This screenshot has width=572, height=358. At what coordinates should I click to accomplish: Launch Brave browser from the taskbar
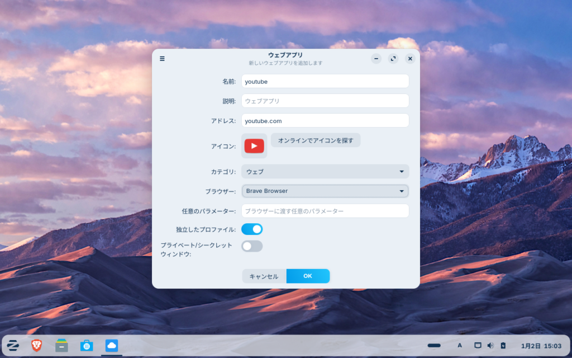37,346
